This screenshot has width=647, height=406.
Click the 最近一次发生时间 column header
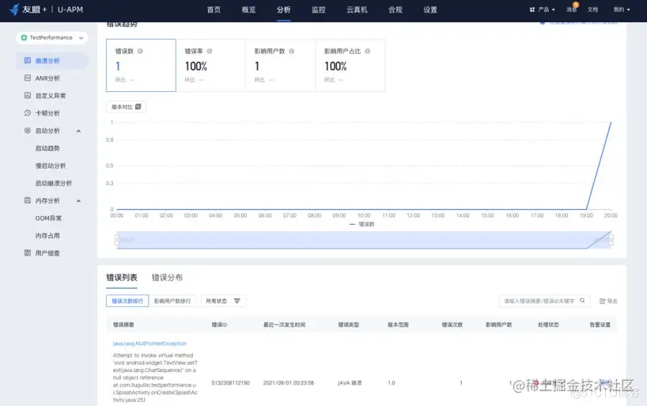coord(284,324)
